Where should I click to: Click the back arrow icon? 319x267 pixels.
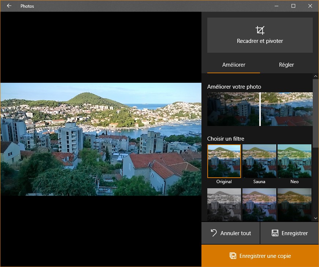tap(9, 6)
